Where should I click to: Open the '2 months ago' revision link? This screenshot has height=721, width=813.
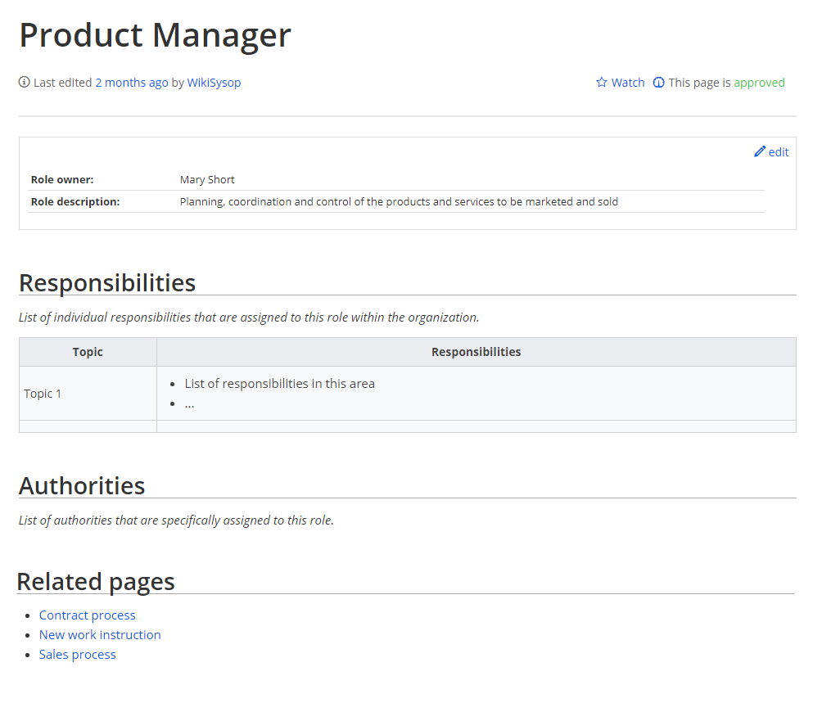tap(132, 83)
